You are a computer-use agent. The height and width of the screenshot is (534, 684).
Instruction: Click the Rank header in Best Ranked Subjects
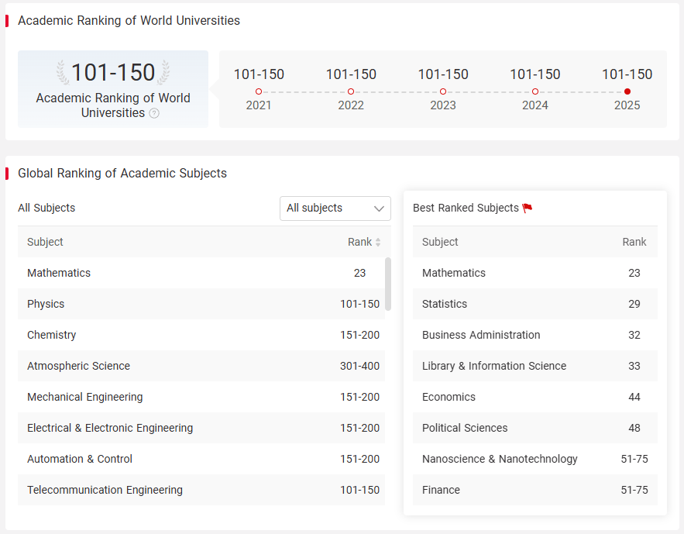634,242
